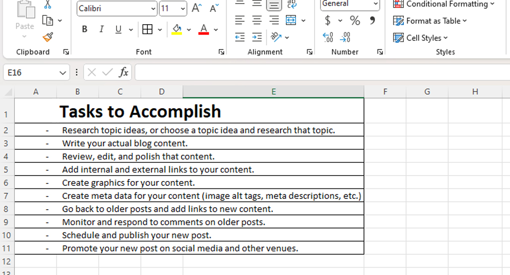Expand the Name Box E16 dropdown
This screenshot has height=275, width=510.
coord(63,73)
